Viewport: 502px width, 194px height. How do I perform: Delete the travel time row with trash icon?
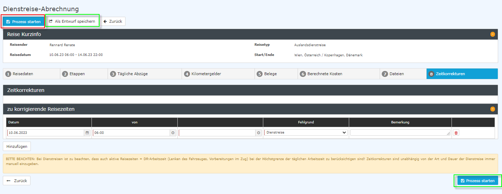pos(456,133)
